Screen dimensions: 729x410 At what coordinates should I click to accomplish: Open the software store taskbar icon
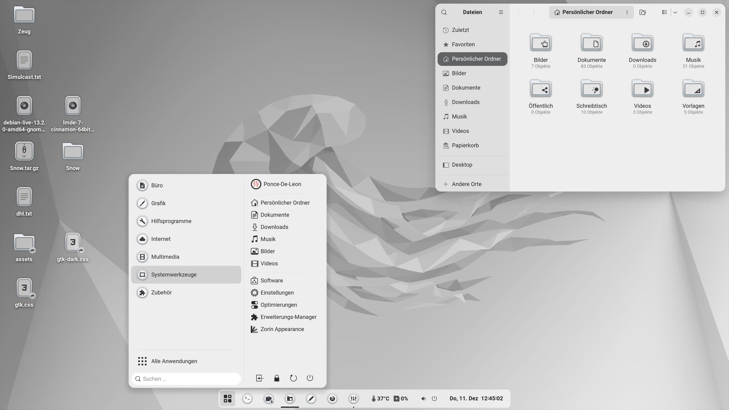pyautogui.click(x=268, y=399)
